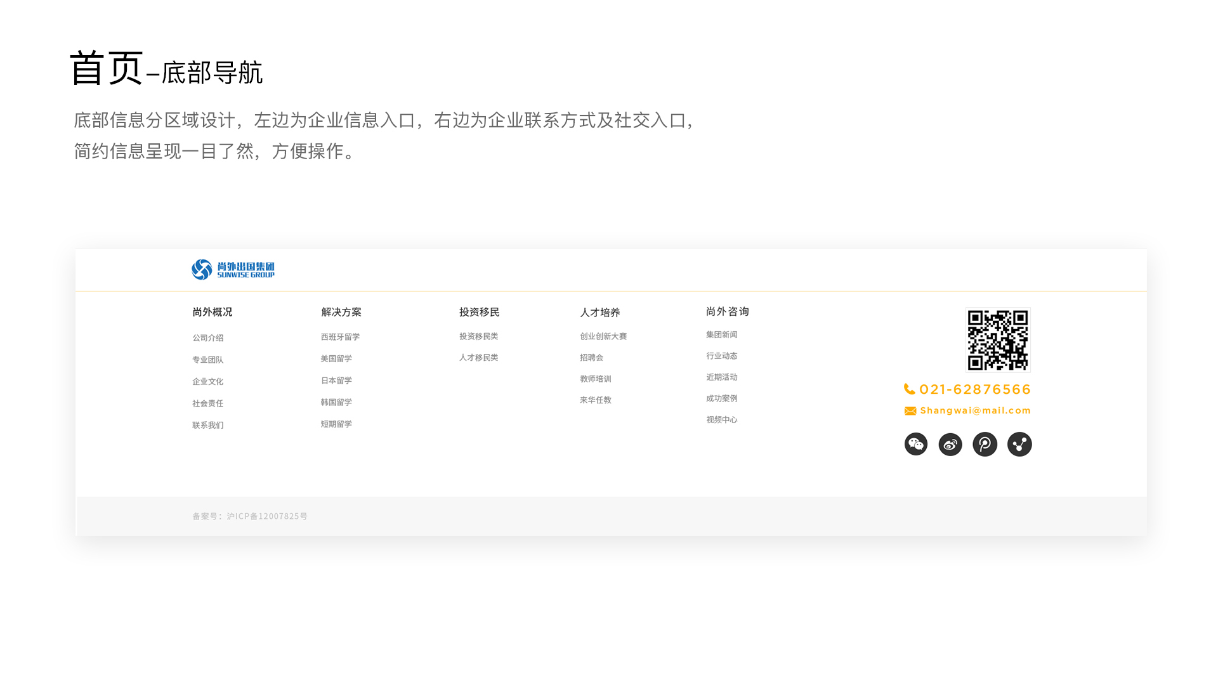Select the 尚外概况 footer heading
The height and width of the screenshot is (685, 1218).
tap(213, 312)
